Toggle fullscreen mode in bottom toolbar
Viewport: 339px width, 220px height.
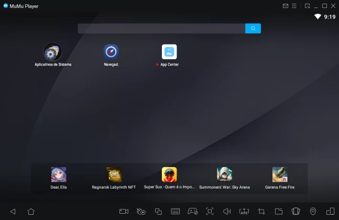pos(210,212)
